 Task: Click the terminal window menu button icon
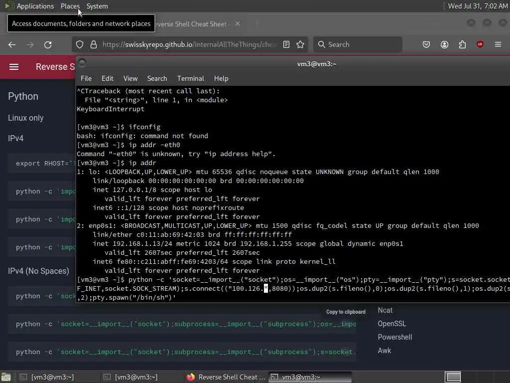click(82, 62)
